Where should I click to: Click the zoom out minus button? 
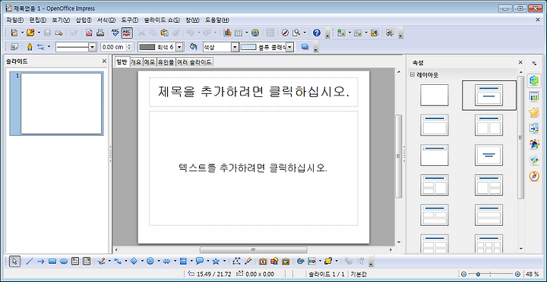click(463, 274)
